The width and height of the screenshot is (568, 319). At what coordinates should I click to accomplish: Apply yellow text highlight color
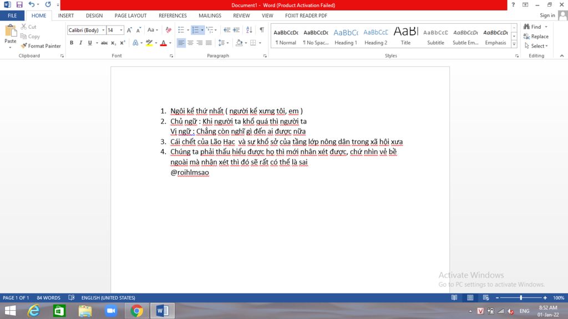tap(149, 43)
